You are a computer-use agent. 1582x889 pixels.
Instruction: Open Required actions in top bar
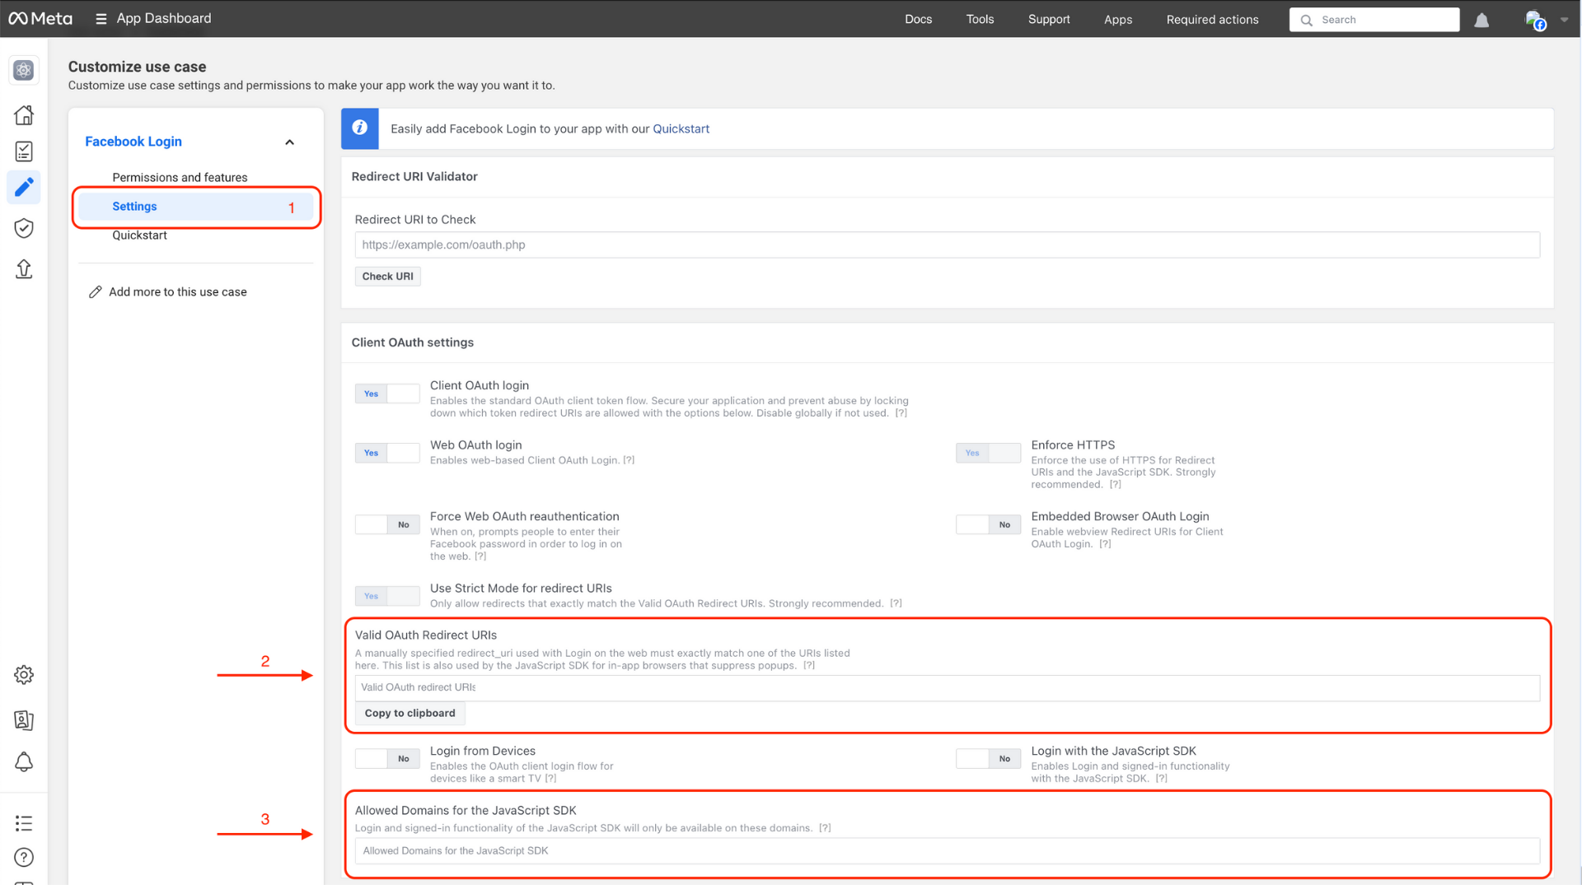1212,19
